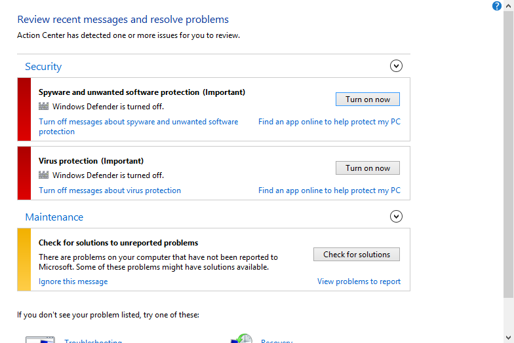Select 'Check for solutions to unreported problems' title
This screenshot has width=514, height=343.
[x=118, y=243]
